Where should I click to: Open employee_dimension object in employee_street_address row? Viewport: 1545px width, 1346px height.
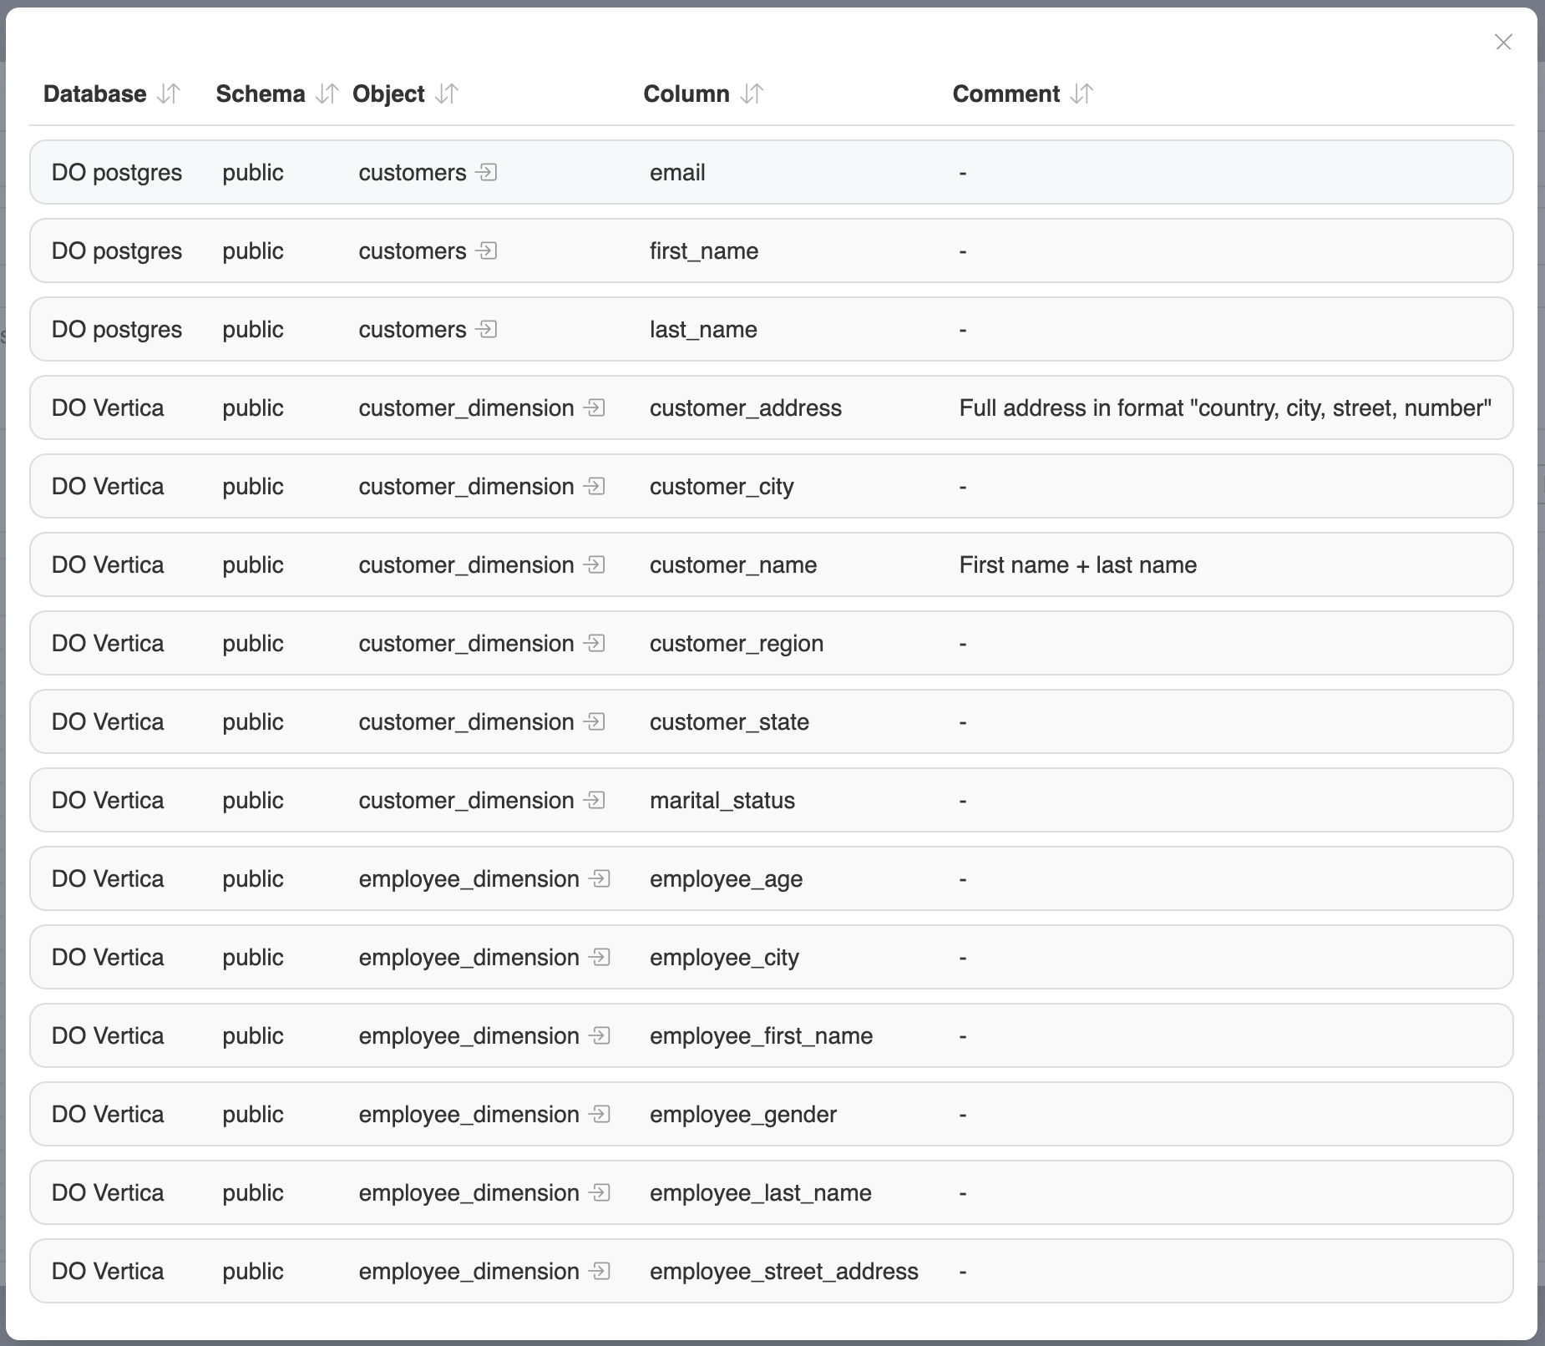[x=600, y=1271]
